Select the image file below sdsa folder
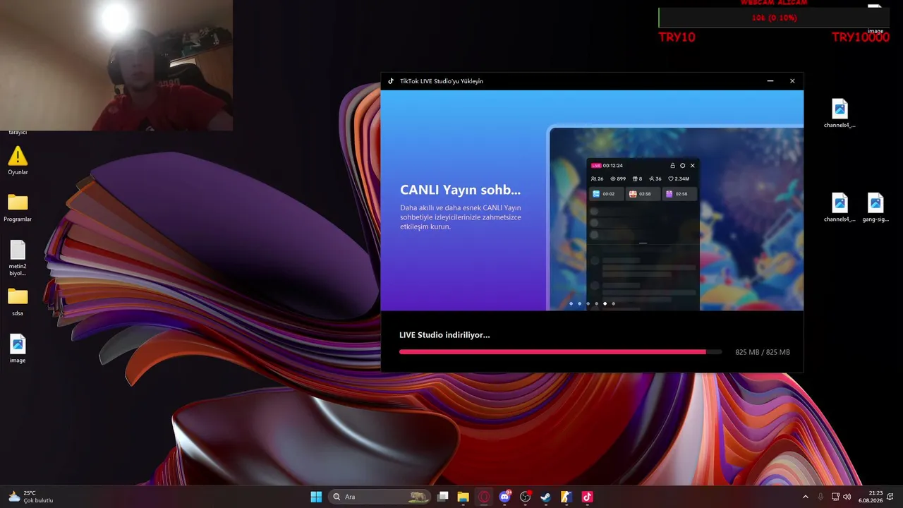 [x=18, y=349]
